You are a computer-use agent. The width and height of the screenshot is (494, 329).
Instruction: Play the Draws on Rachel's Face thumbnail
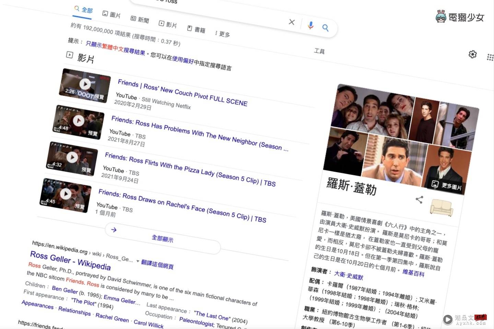pos(66,195)
